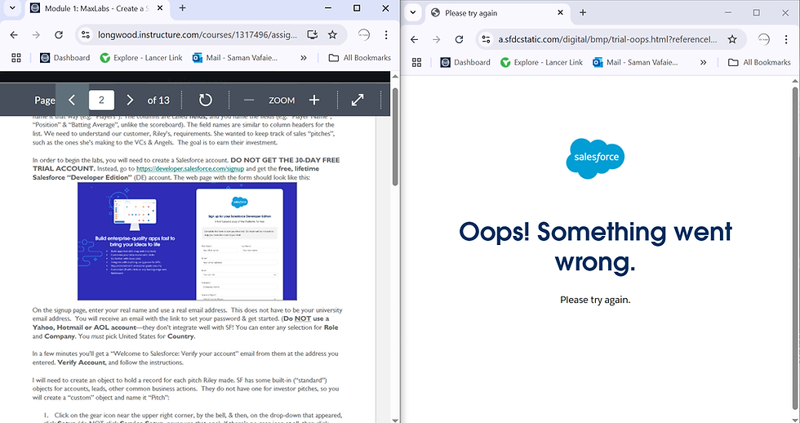Open profile avatar in right browser window
This screenshot has width=800, height=423.
(x=764, y=39)
